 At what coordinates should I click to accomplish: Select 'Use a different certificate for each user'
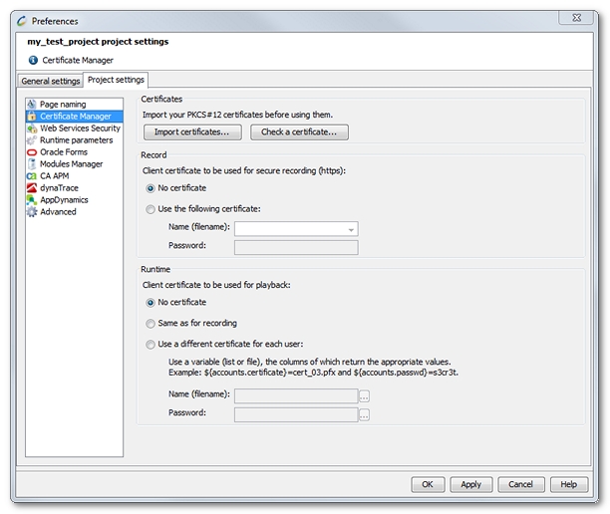pyautogui.click(x=151, y=345)
